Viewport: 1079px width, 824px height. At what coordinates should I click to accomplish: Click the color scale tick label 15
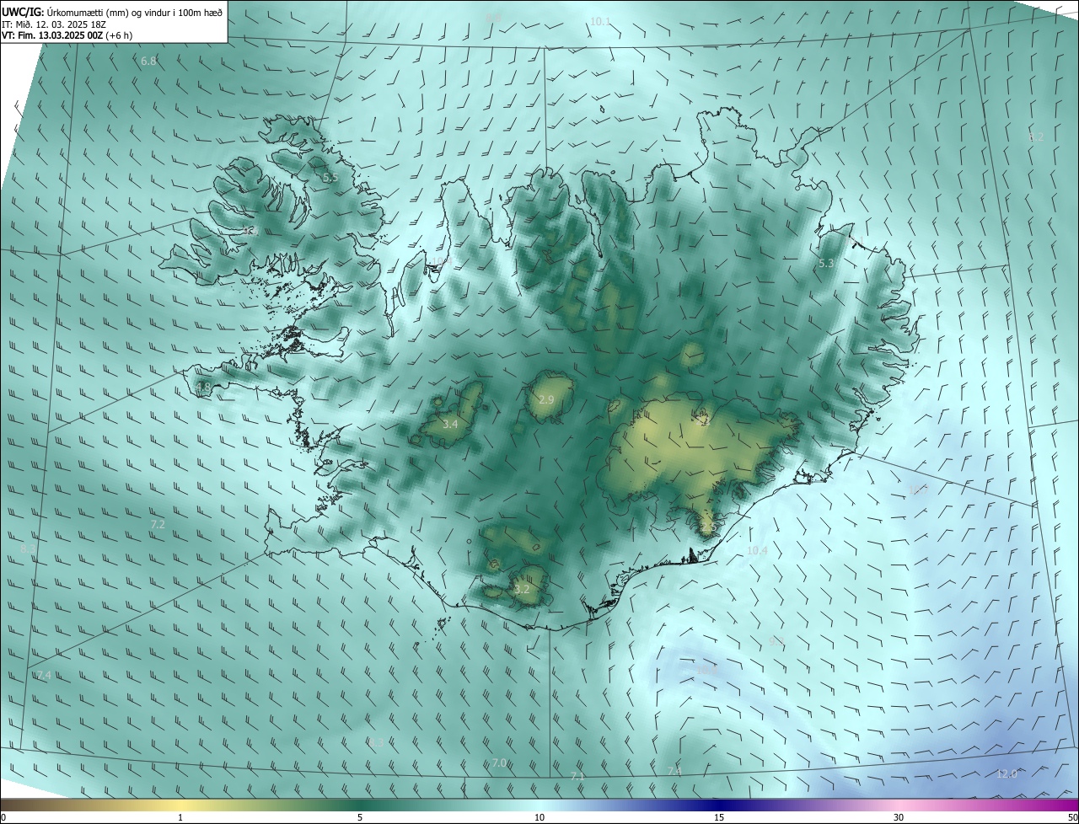719,817
